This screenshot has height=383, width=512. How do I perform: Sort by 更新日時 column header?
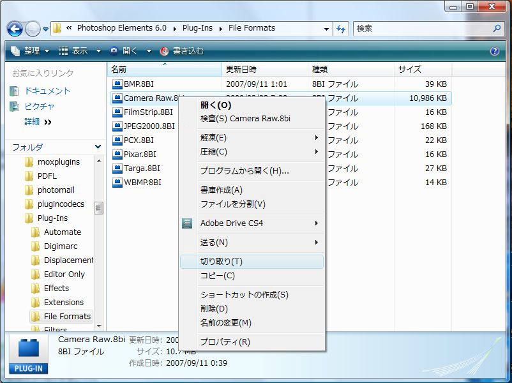[x=265, y=69]
